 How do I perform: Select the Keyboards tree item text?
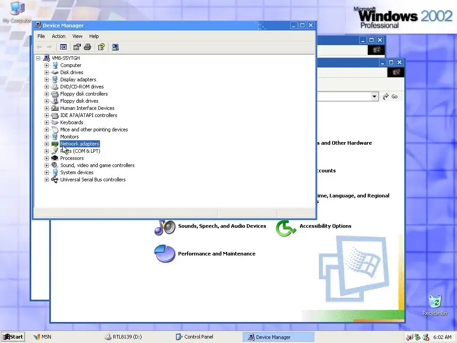click(72, 122)
